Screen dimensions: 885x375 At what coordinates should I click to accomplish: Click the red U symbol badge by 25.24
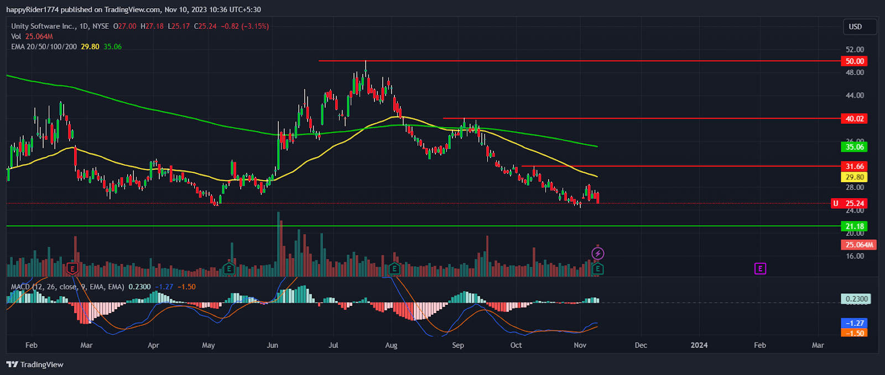pos(835,203)
